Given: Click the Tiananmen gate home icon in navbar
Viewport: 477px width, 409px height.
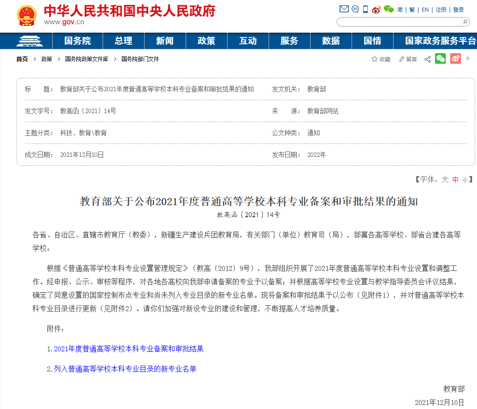Looking at the screenshot, I should tap(29, 41).
